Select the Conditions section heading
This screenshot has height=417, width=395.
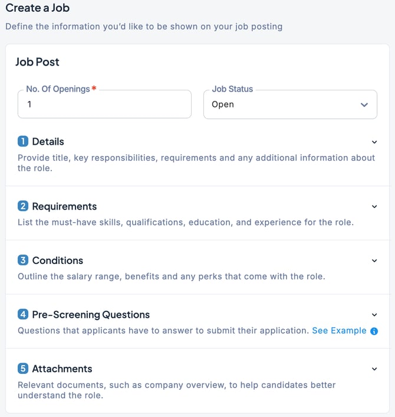57,260
